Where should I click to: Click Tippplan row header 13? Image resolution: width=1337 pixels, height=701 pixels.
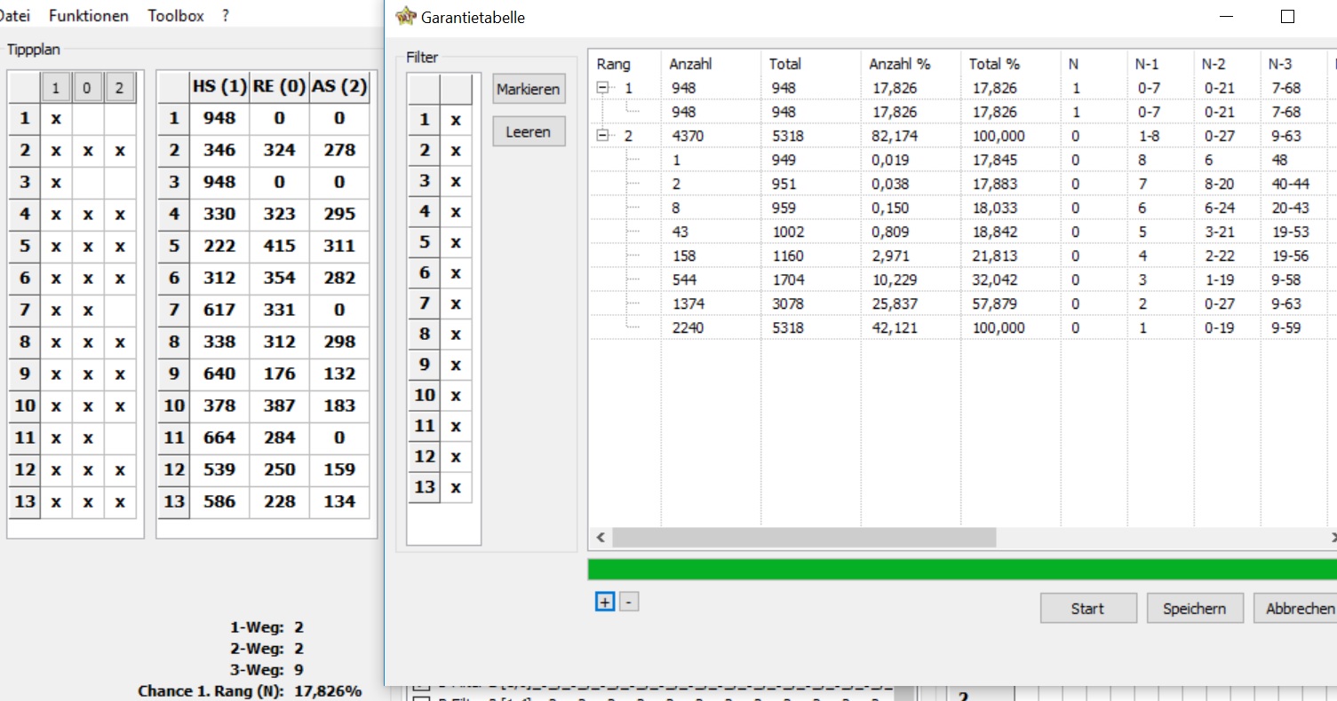pos(25,501)
